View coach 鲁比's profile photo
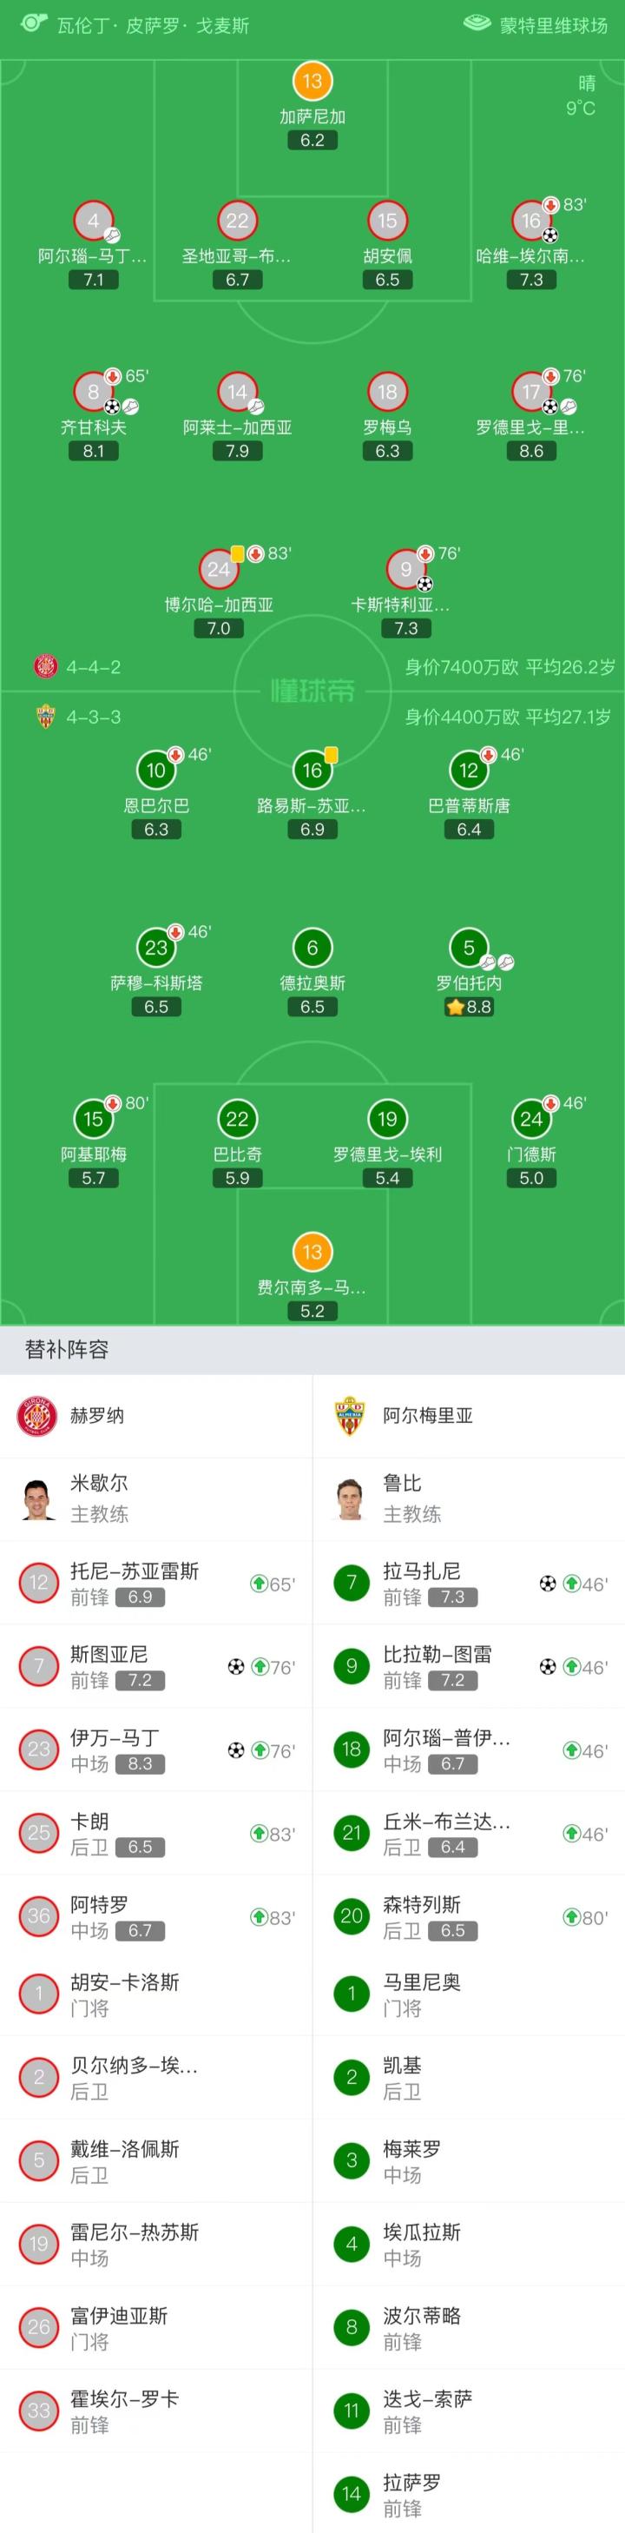Viewport: 625px width, 2533px height. (x=352, y=1498)
